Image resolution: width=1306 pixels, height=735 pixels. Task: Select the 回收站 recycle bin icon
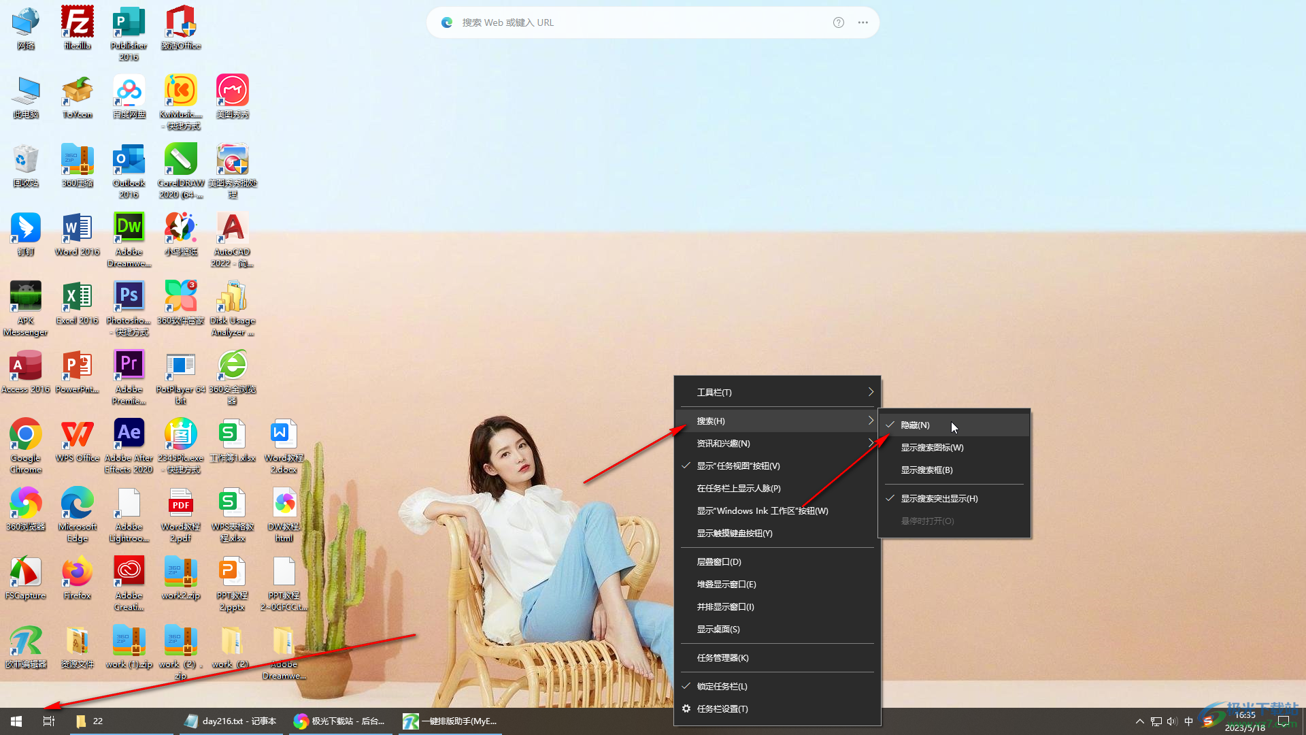tap(26, 165)
